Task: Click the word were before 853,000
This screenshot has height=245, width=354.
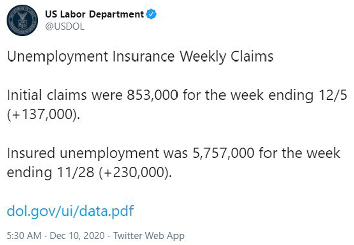Action: pyautogui.click(x=107, y=95)
